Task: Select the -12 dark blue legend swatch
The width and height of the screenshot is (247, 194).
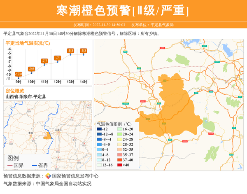Action: 99,129
